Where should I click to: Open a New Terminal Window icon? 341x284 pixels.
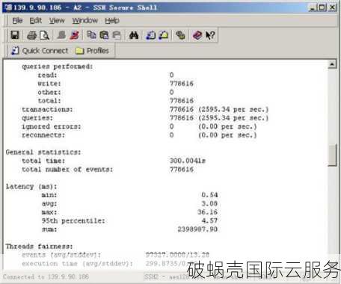(x=150, y=35)
